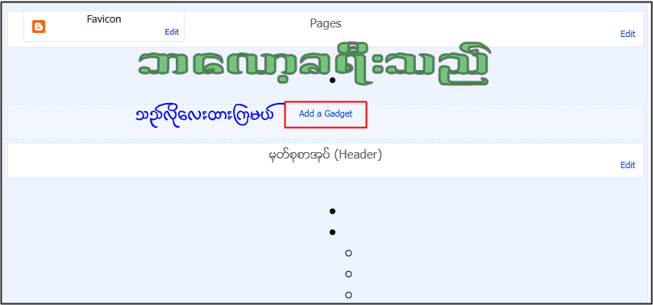
Task: Click the Add a Gadget link
Action: 326,113
